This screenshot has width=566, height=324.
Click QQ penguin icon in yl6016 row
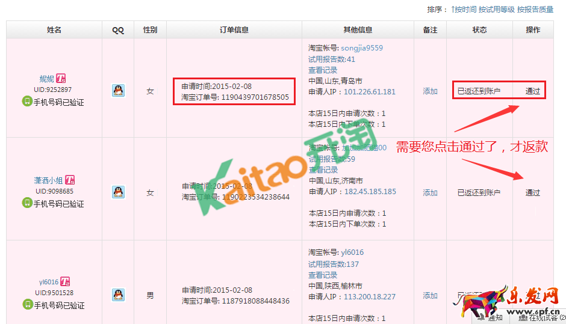(119, 295)
